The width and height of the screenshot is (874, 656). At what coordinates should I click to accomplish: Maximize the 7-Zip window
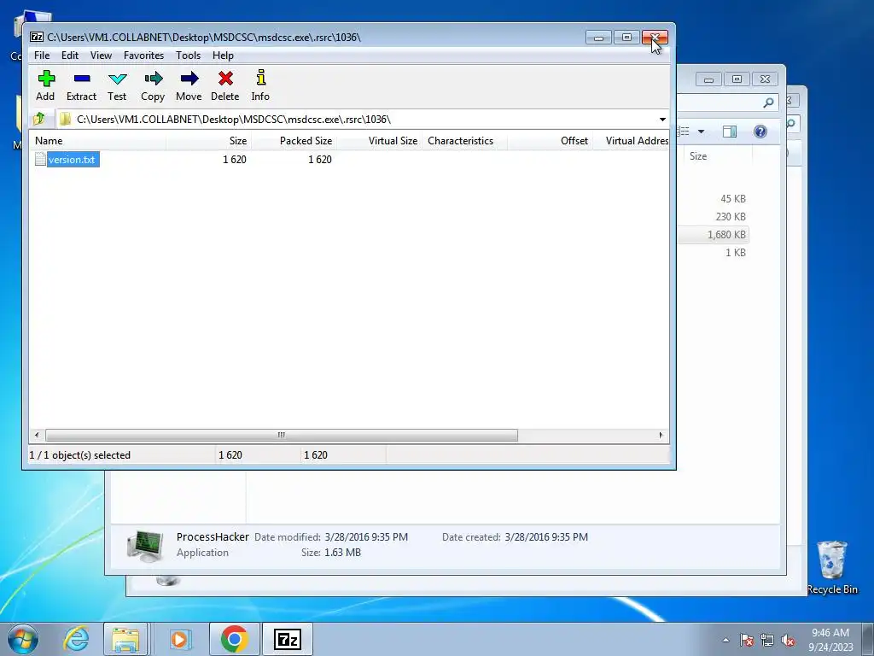click(x=626, y=38)
